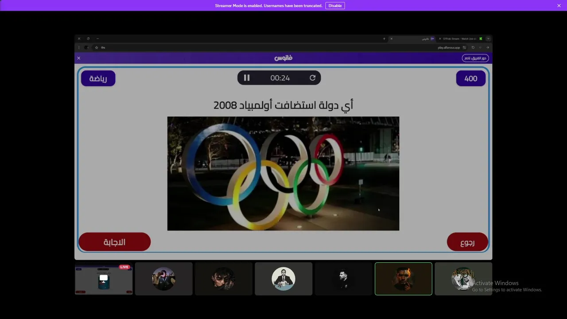567x319 pixels.
Task: Close the game with the purple header X
Action: 79,58
